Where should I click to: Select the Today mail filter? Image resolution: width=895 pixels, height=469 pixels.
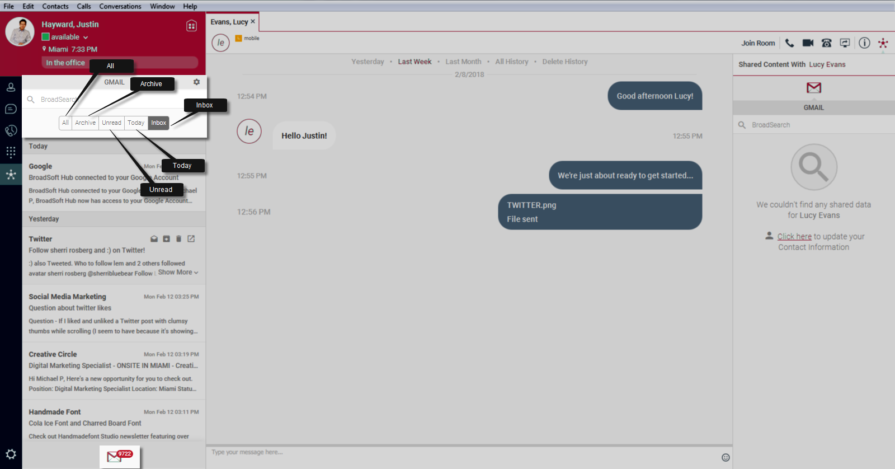(136, 123)
